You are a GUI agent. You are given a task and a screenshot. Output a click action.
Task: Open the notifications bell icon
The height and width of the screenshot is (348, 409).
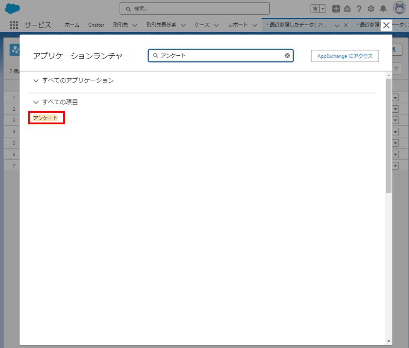coord(383,9)
